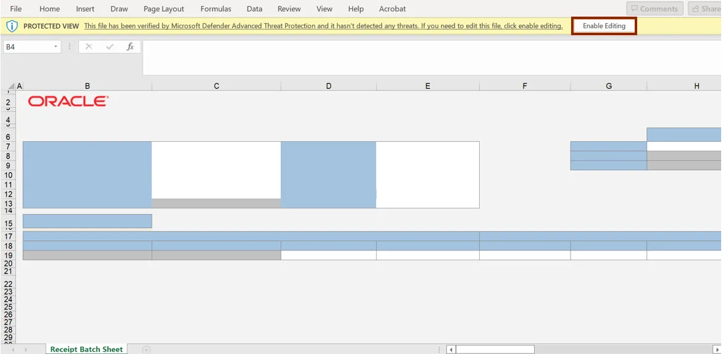The width and height of the screenshot is (723, 354).
Task: Click the Name Box showing B4
Action: coord(28,46)
